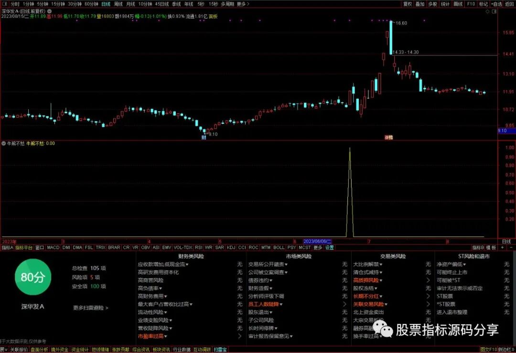Expand the 高负债率 risk item

click(150, 288)
